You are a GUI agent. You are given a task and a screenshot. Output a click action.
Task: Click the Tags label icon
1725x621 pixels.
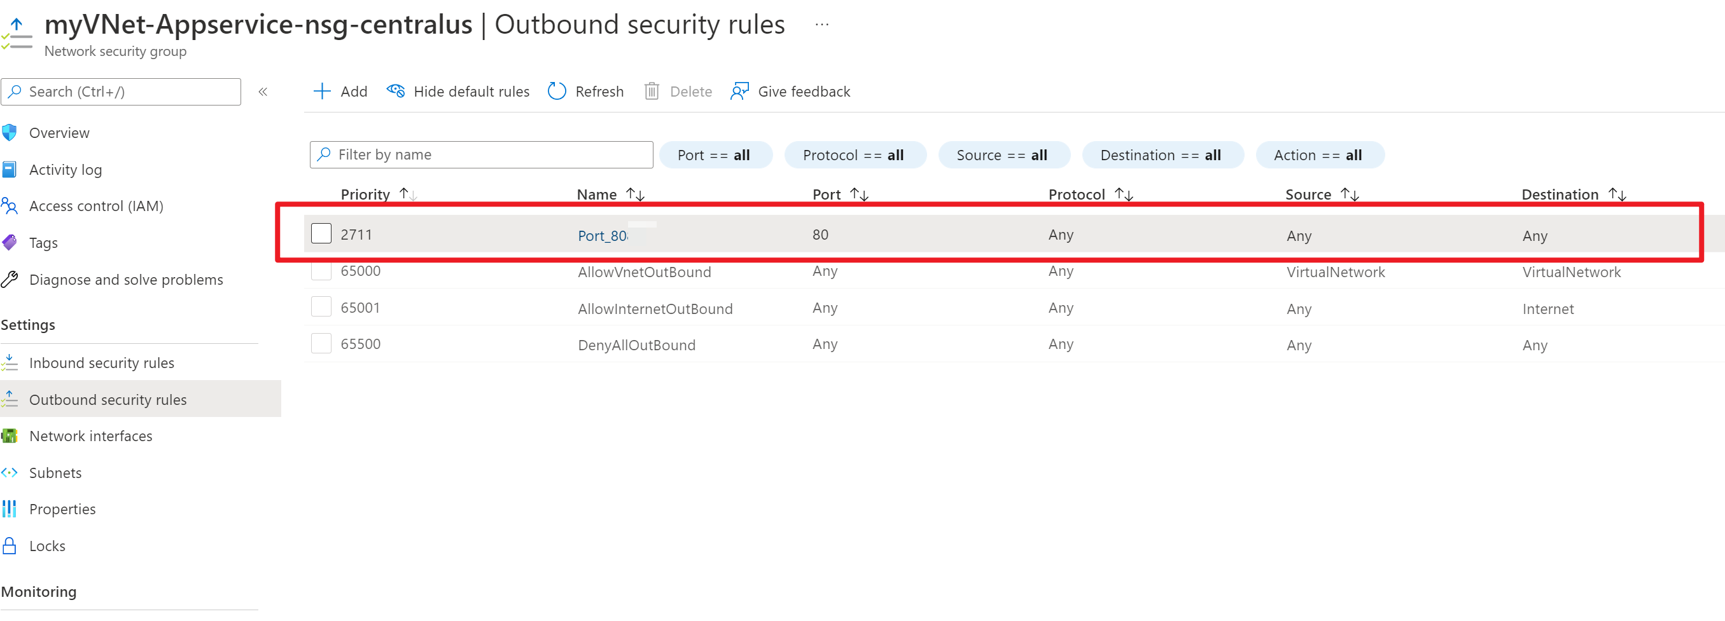10,242
